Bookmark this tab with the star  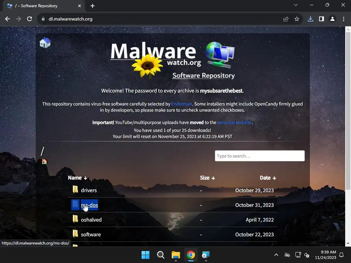click(296, 19)
